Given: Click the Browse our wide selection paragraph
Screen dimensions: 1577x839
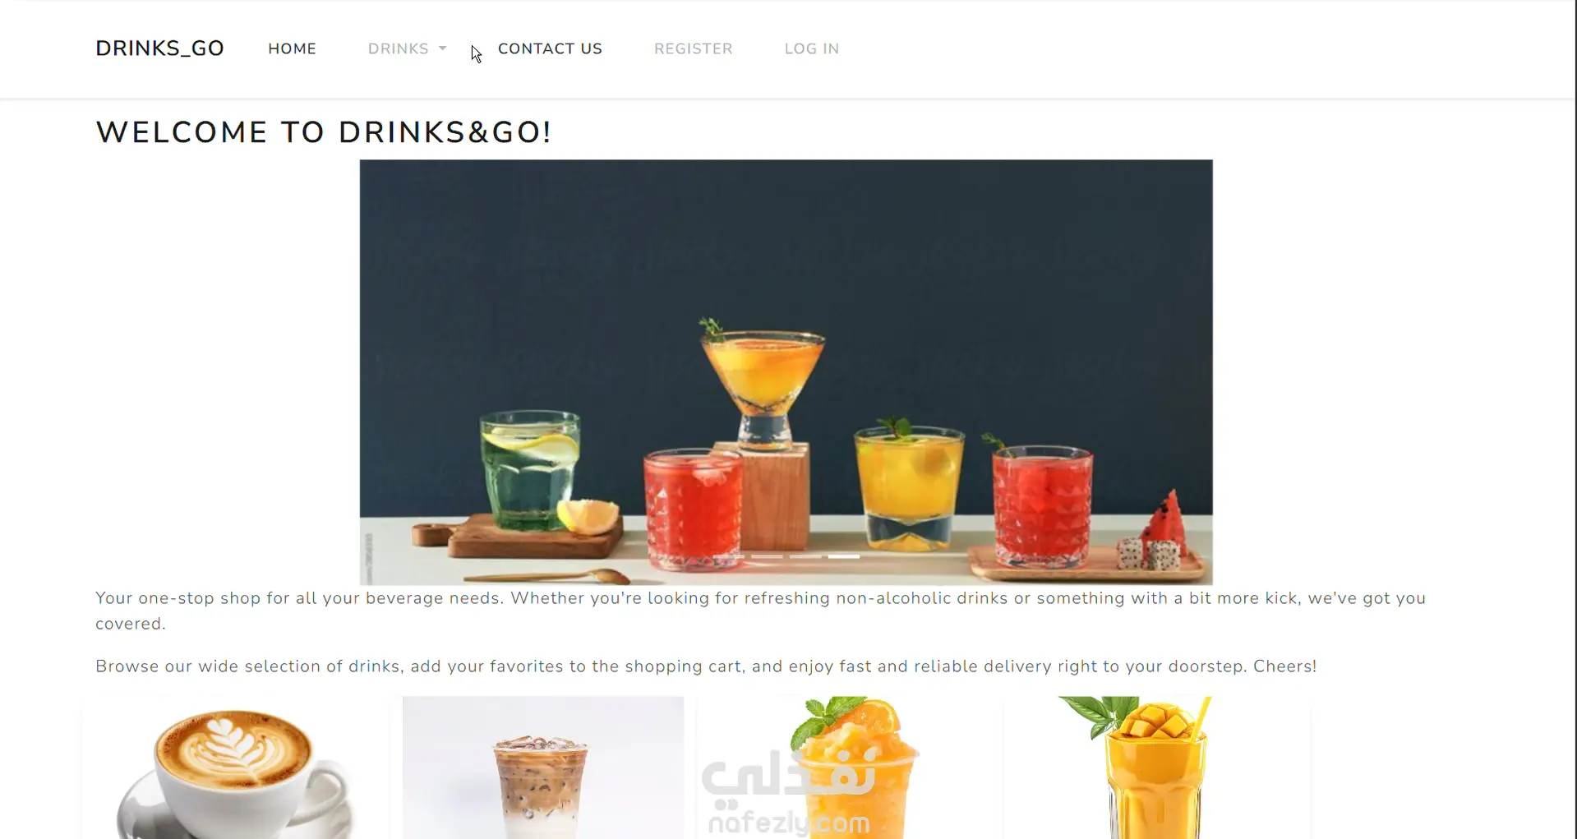Looking at the screenshot, I should pyautogui.click(x=706, y=666).
